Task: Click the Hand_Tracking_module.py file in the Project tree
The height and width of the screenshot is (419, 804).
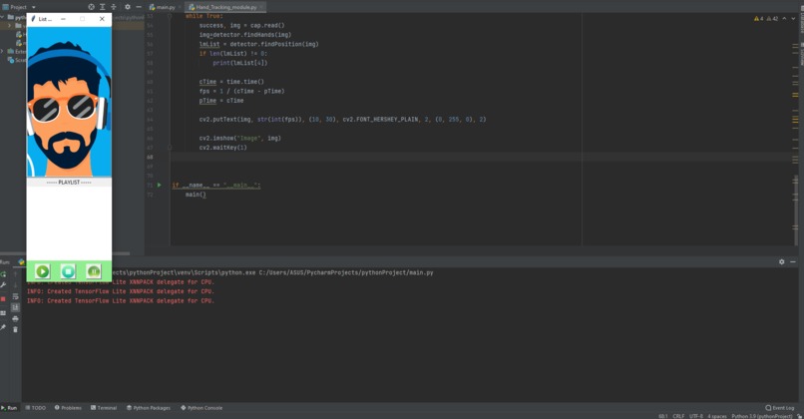Action: click(x=22, y=34)
